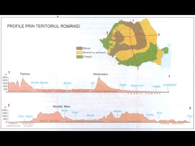195x146 pixels.
Task: Click the brown Munți legend swatch
Action: coord(79,48)
